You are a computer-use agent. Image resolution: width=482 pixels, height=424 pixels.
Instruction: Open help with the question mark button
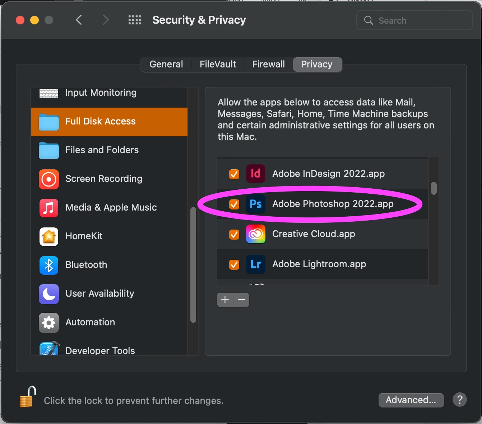tap(460, 400)
